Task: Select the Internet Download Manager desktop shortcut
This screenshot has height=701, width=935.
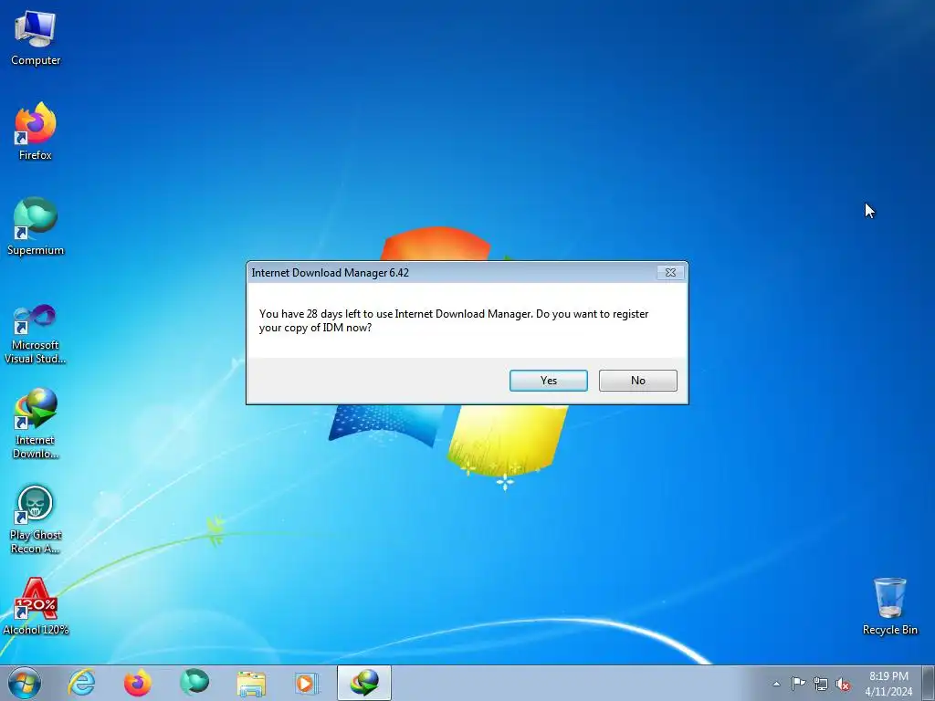Action: coord(36,424)
